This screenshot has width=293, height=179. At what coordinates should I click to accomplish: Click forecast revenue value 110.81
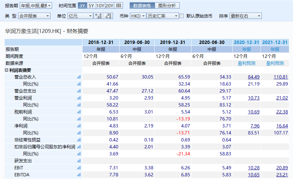point(281,77)
